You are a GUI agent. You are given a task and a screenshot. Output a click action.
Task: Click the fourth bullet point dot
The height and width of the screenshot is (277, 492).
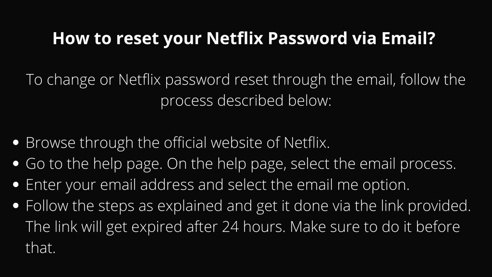[x=16, y=206]
